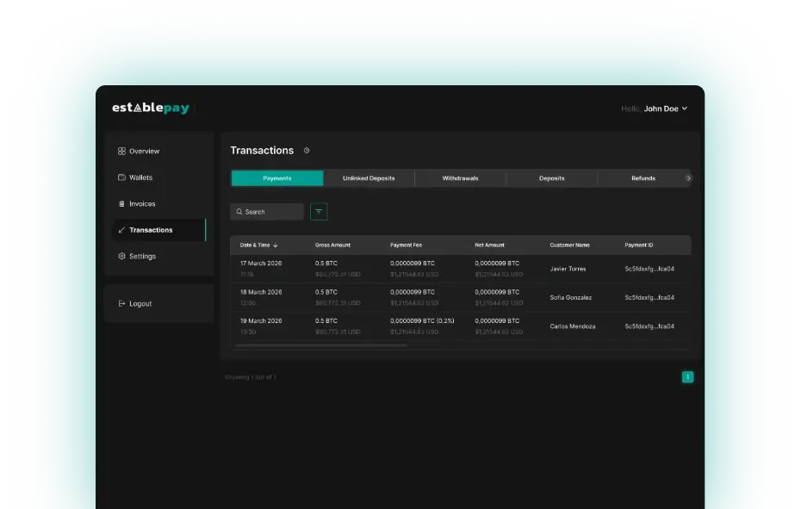Switch to the Withdrawals tab
801x509 pixels.
(460, 178)
